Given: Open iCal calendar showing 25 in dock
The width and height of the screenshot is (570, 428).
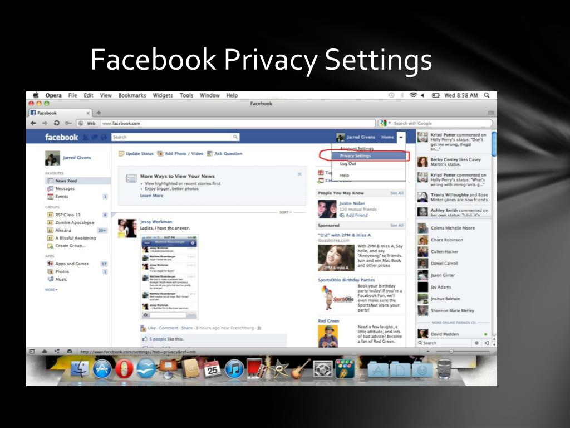Looking at the screenshot, I should click(x=212, y=369).
